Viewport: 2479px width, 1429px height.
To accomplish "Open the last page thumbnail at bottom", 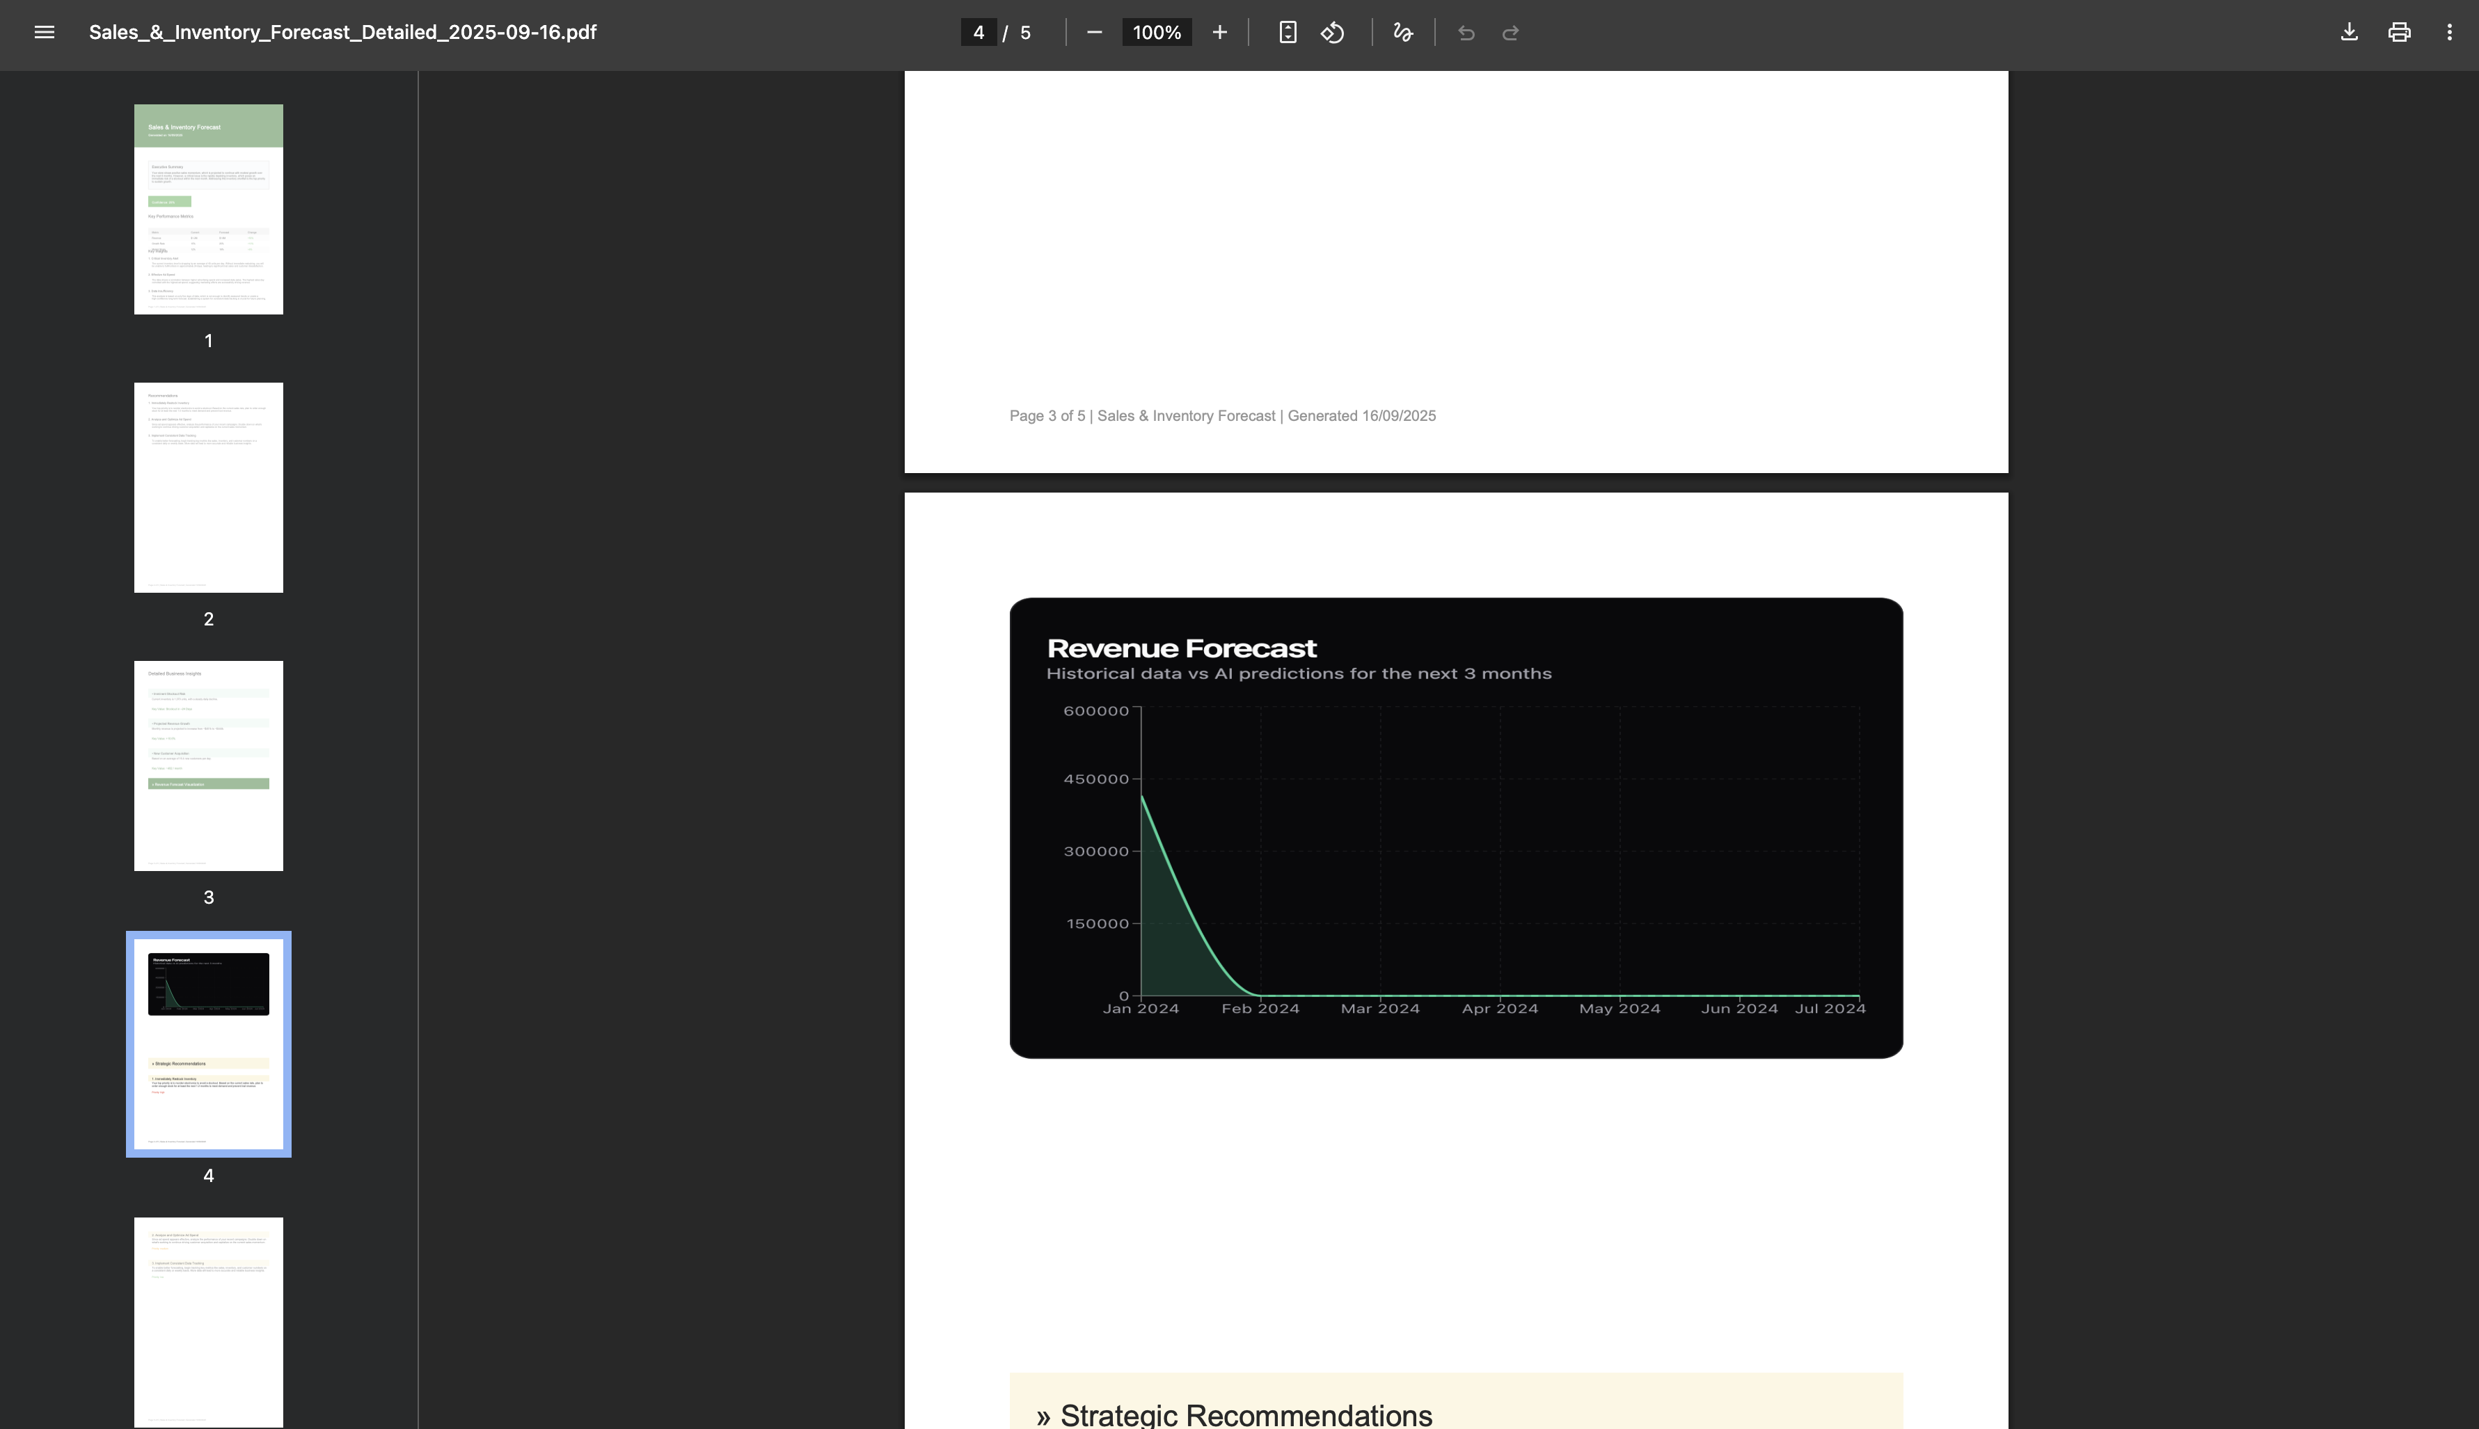I will pyautogui.click(x=208, y=1321).
